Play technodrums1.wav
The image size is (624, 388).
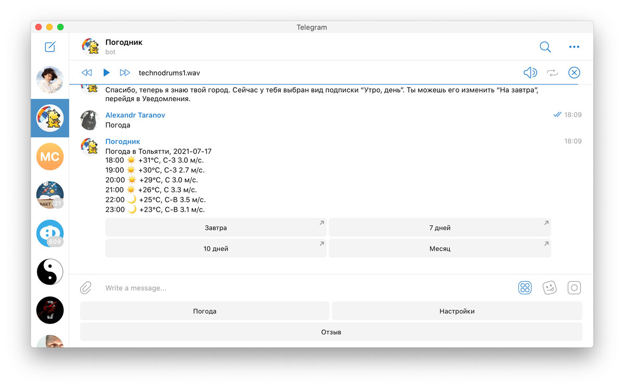107,72
